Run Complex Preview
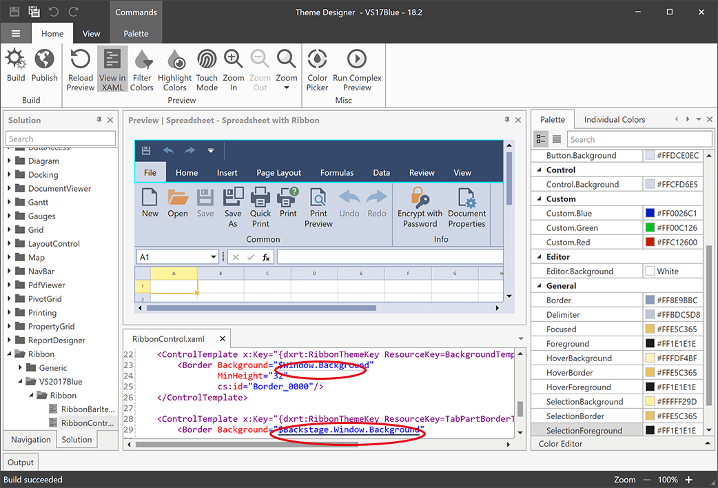The height and width of the screenshot is (488, 718). 356,67
